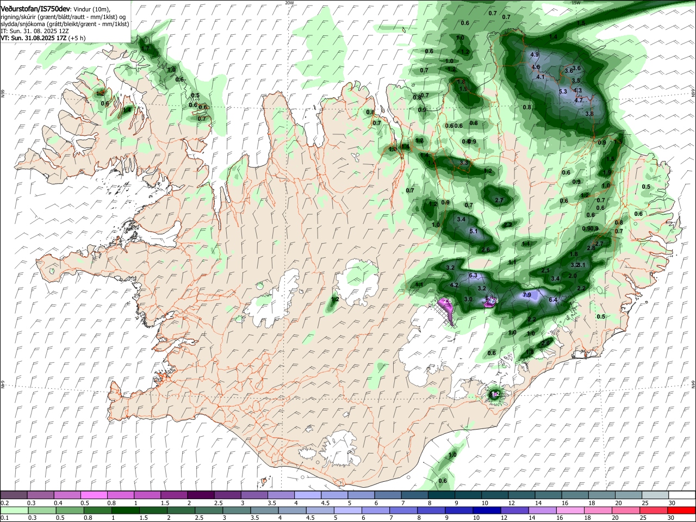
Task: Click the 2.5 value on the purple sleet patch
Action: pyautogui.click(x=448, y=301)
